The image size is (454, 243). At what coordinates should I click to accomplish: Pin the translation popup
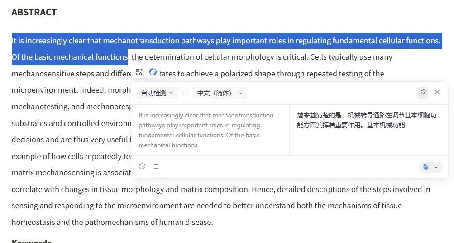point(423,93)
